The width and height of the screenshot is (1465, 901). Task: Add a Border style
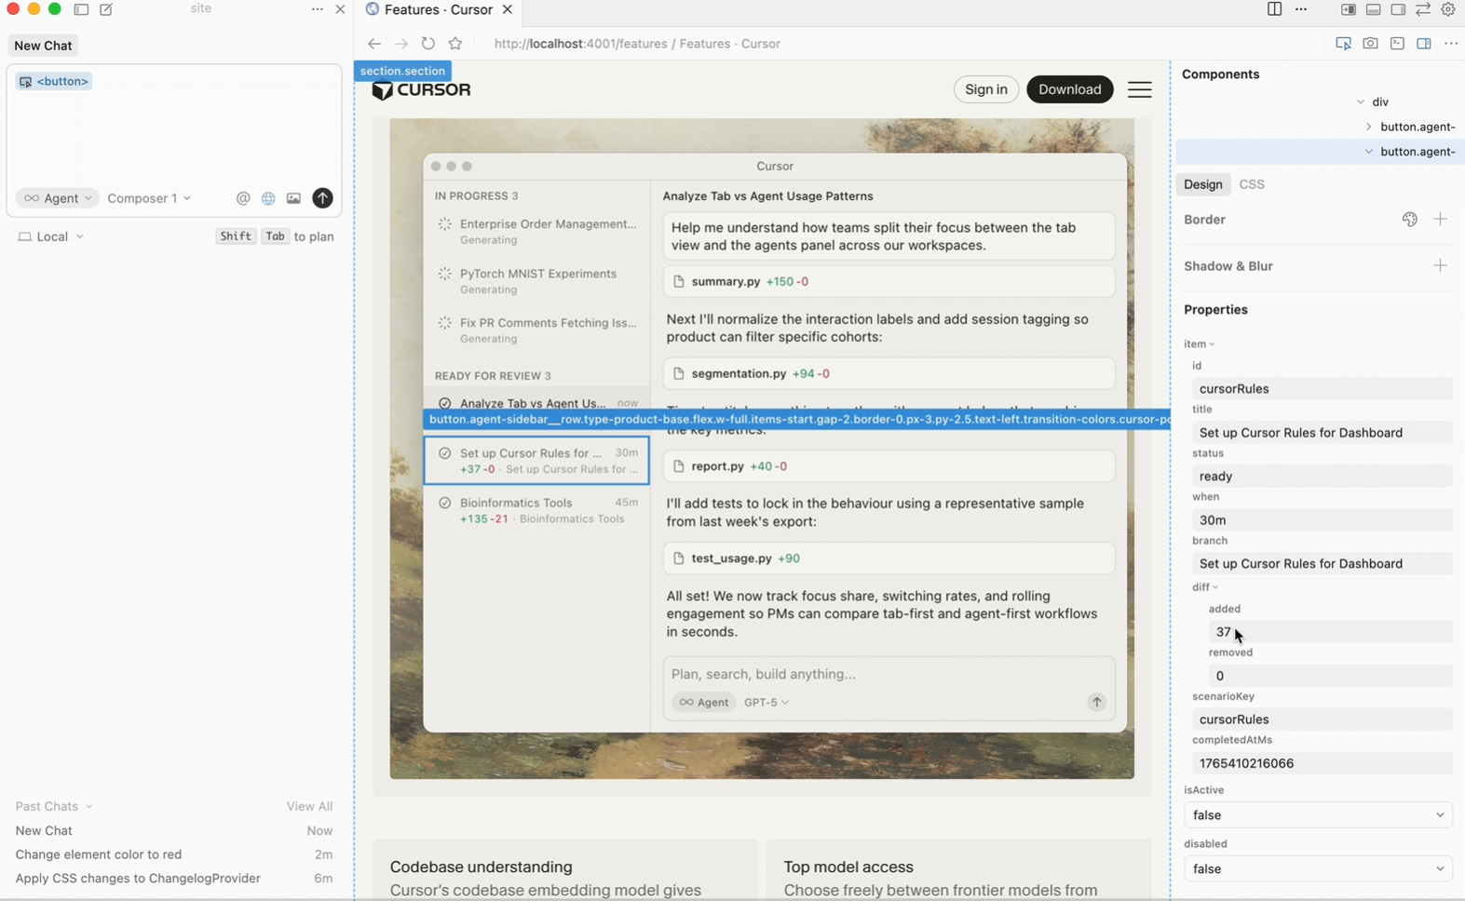coord(1441,220)
